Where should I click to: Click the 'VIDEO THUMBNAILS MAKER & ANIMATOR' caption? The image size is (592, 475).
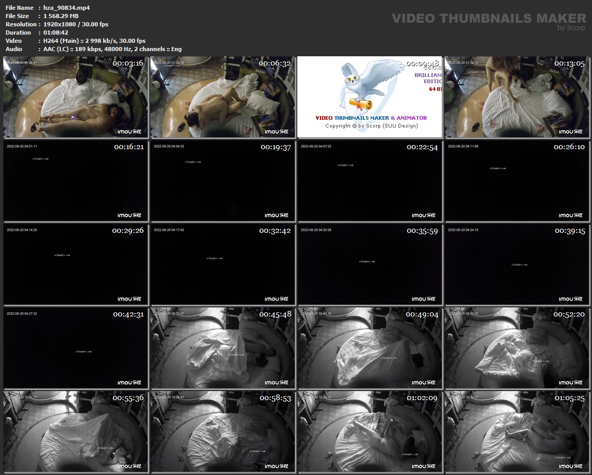[371, 118]
